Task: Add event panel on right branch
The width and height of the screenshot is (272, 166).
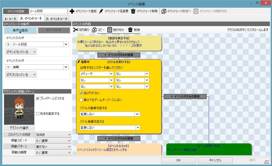Action: tap(185, 96)
